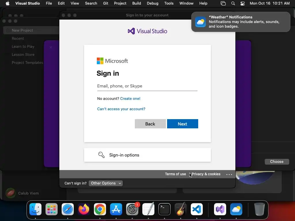Select Learn to Play in sidebar
This screenshot has width=295, height=221.
(23, 46)
